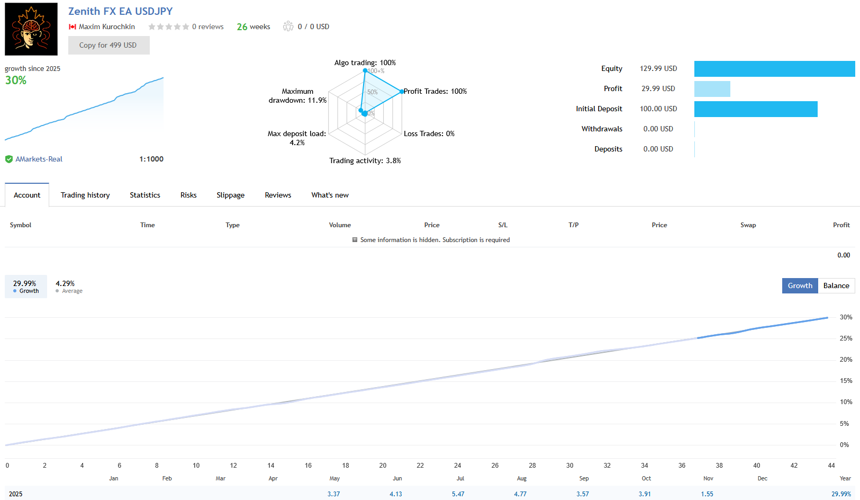Click the Zenith FX signal avatar image

click(x=31, y=29)
